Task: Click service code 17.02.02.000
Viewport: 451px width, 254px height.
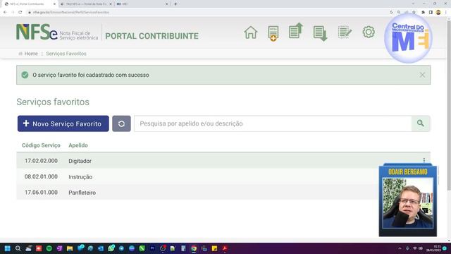Action: pyautogui.click(x=41, y=161)
